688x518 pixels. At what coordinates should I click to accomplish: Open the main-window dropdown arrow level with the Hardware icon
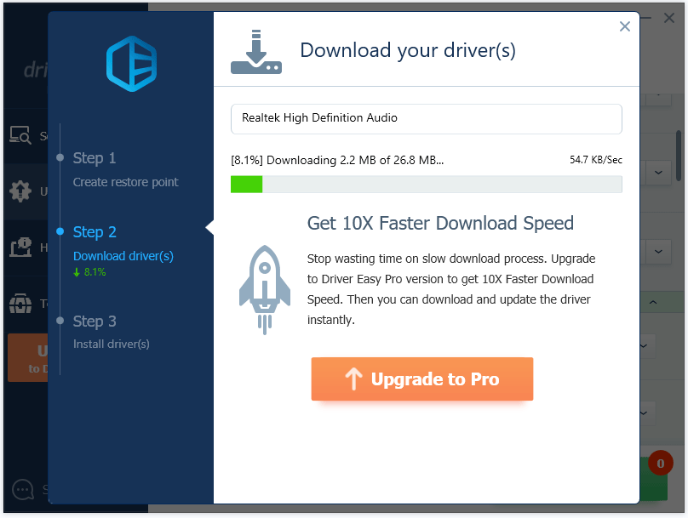point(658,252)
